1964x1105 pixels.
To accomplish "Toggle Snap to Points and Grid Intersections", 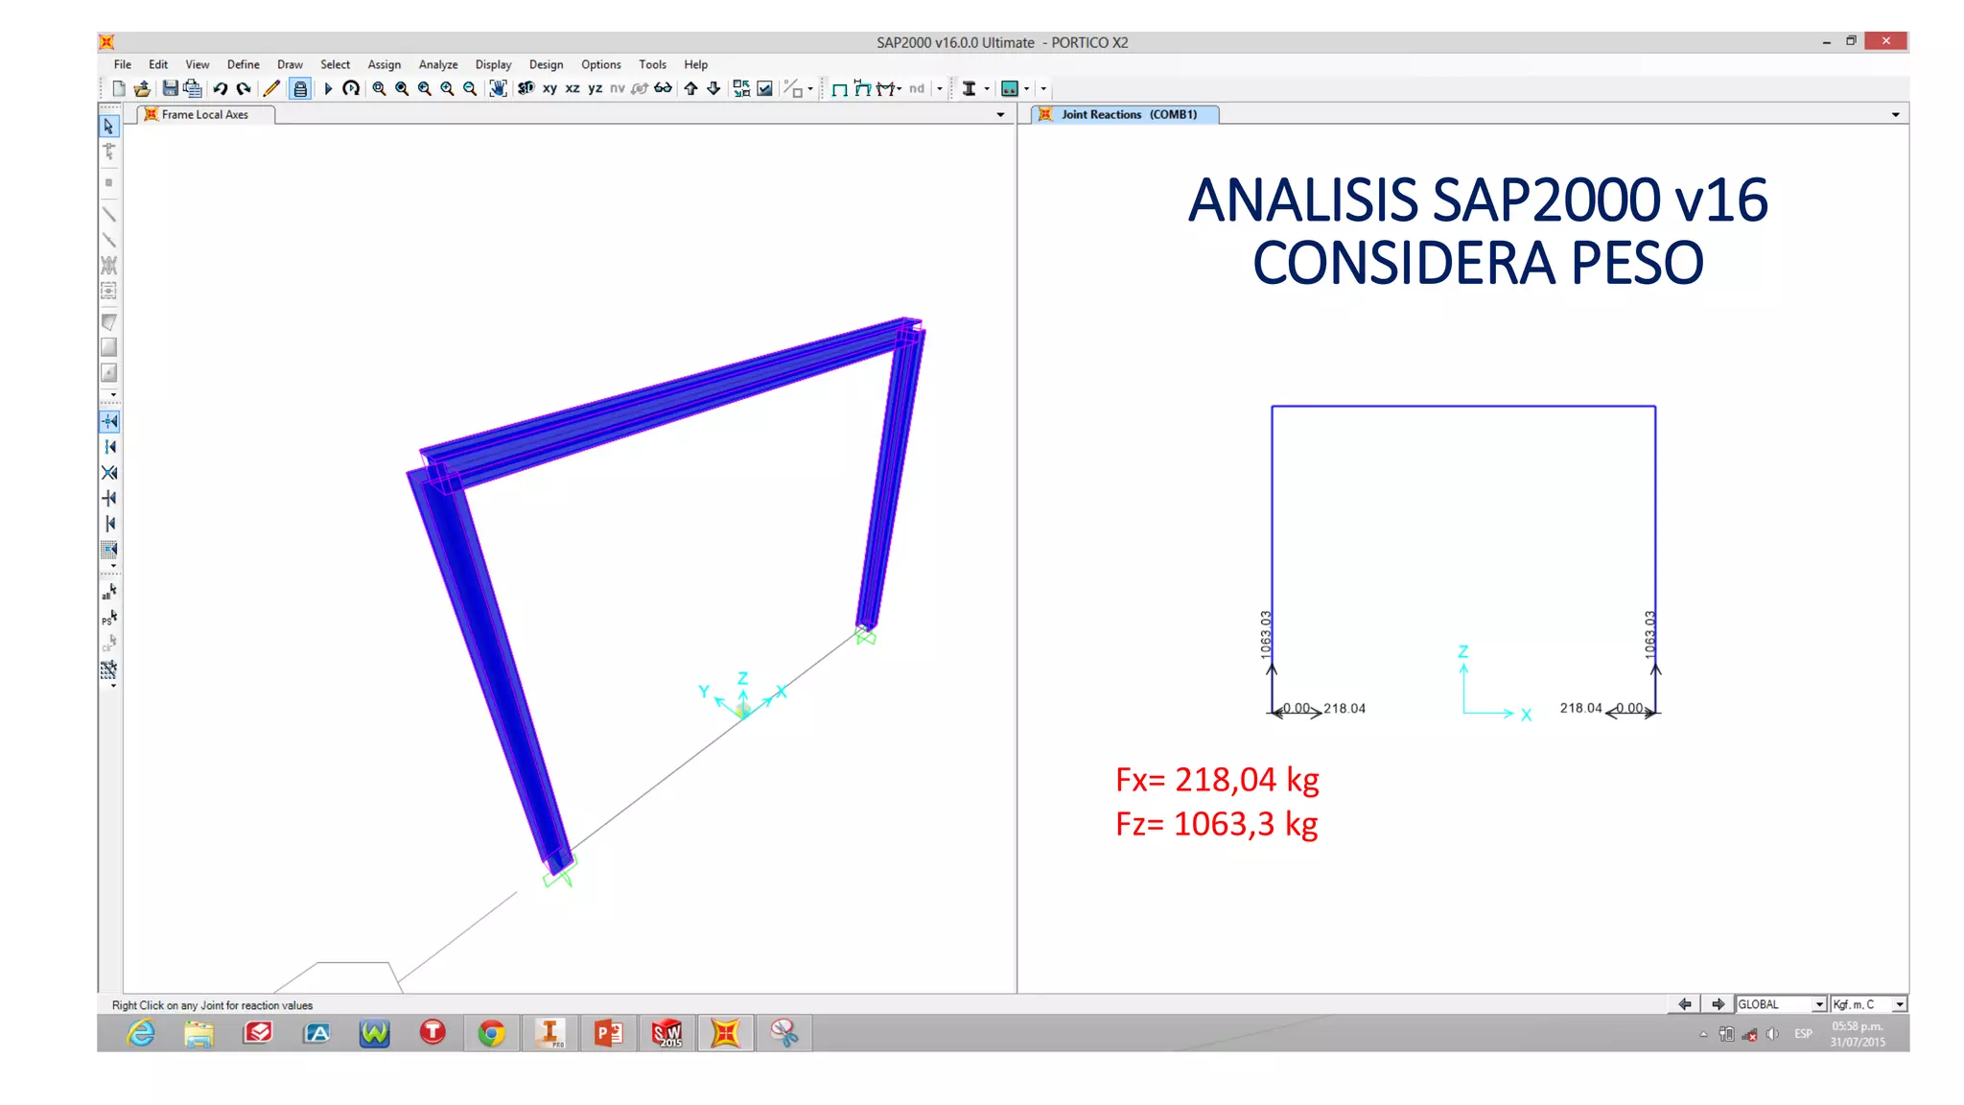I will click(x=109, y=421).
